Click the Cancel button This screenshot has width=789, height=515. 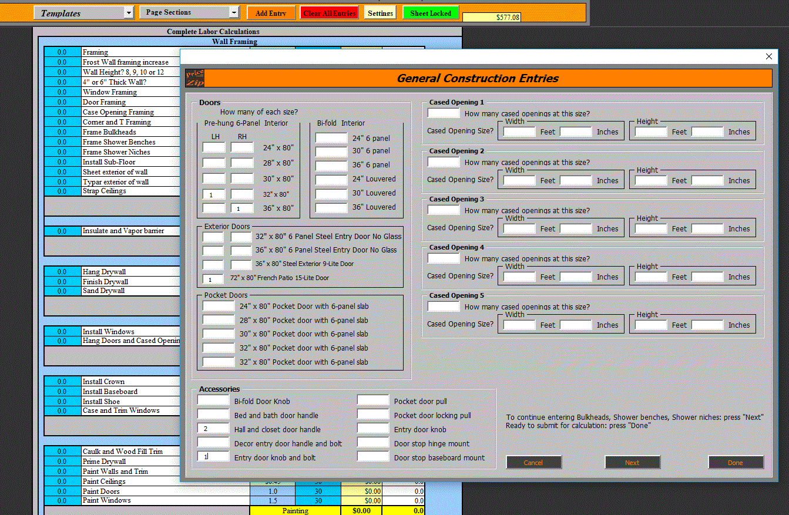click(x=533, y=463)
